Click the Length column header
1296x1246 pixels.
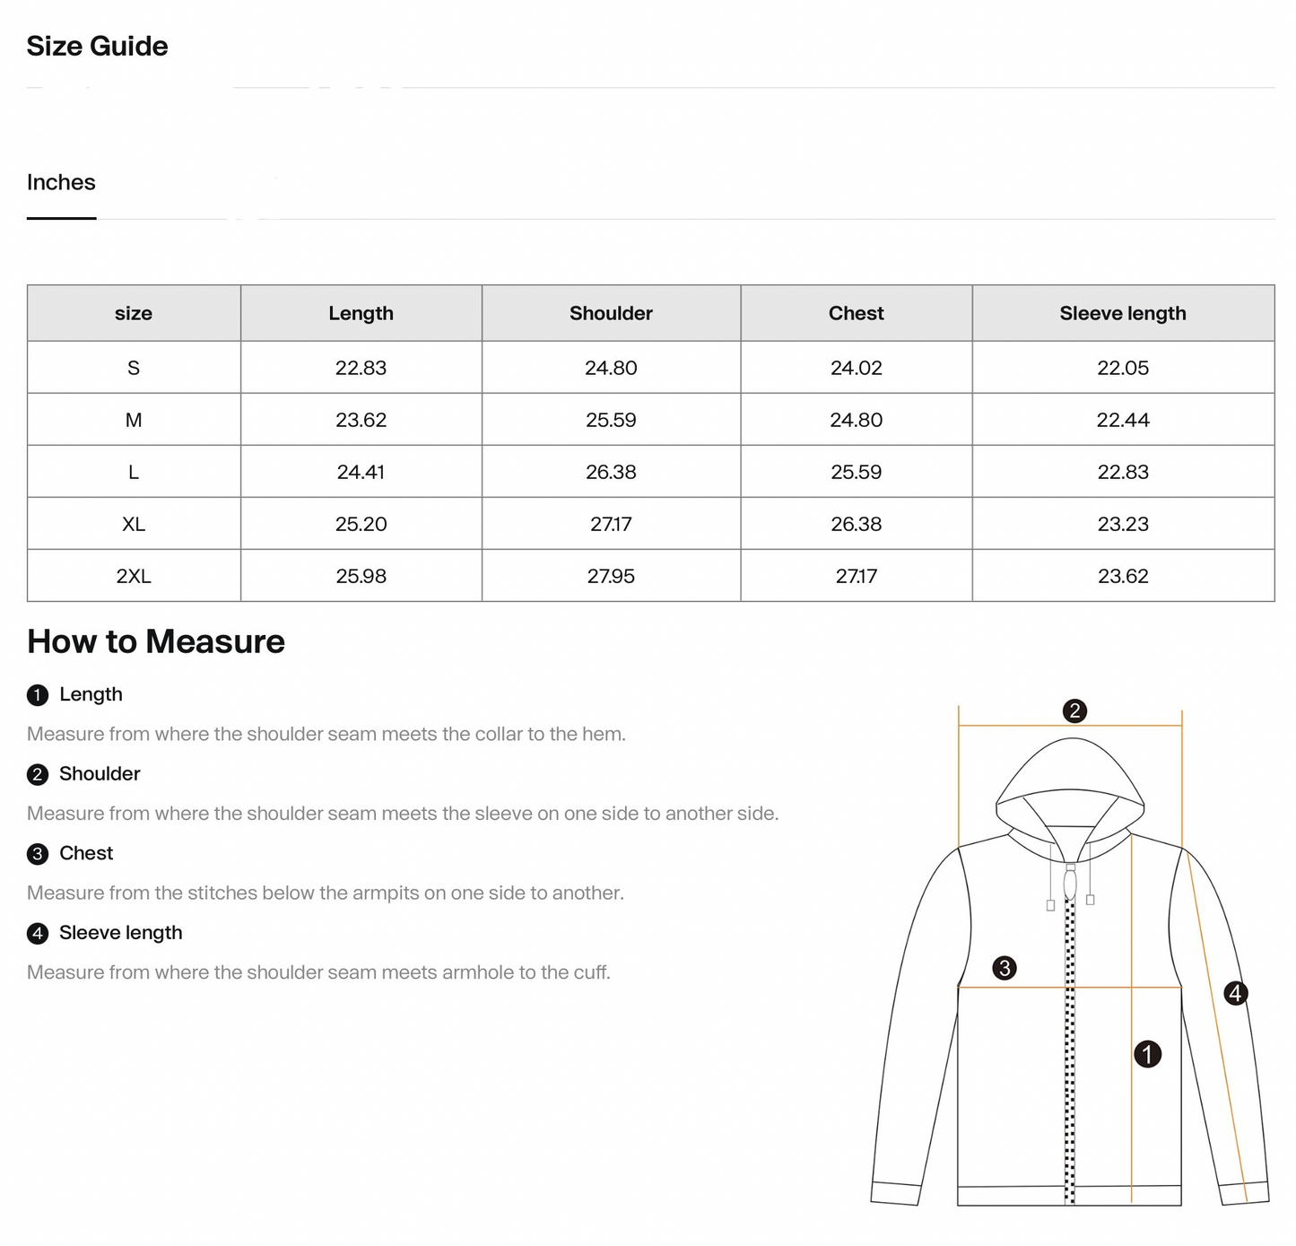361,314
